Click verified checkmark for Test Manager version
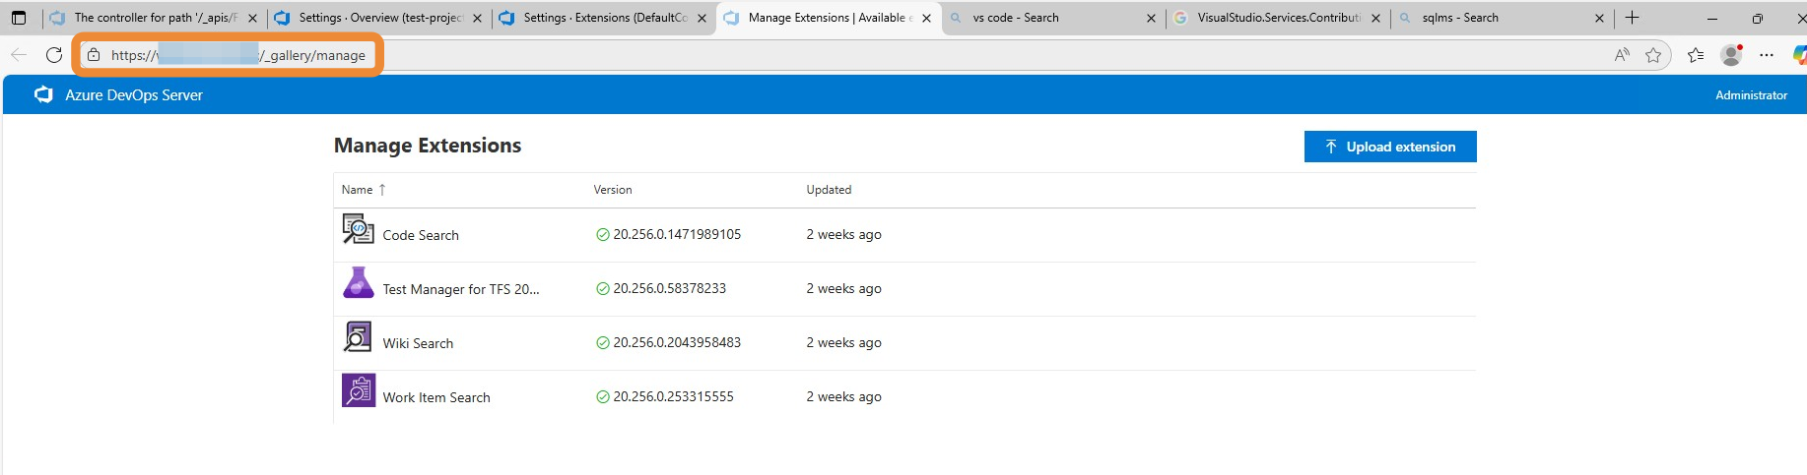1807x475 pixels. (x=603, y=289)
